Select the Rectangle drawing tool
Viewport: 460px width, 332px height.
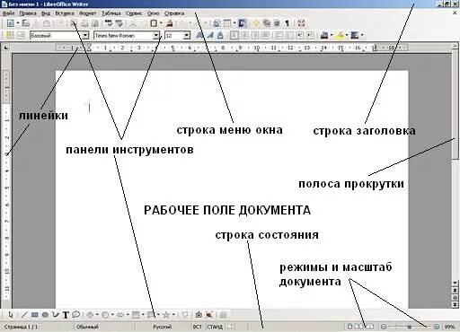point(35,315)
